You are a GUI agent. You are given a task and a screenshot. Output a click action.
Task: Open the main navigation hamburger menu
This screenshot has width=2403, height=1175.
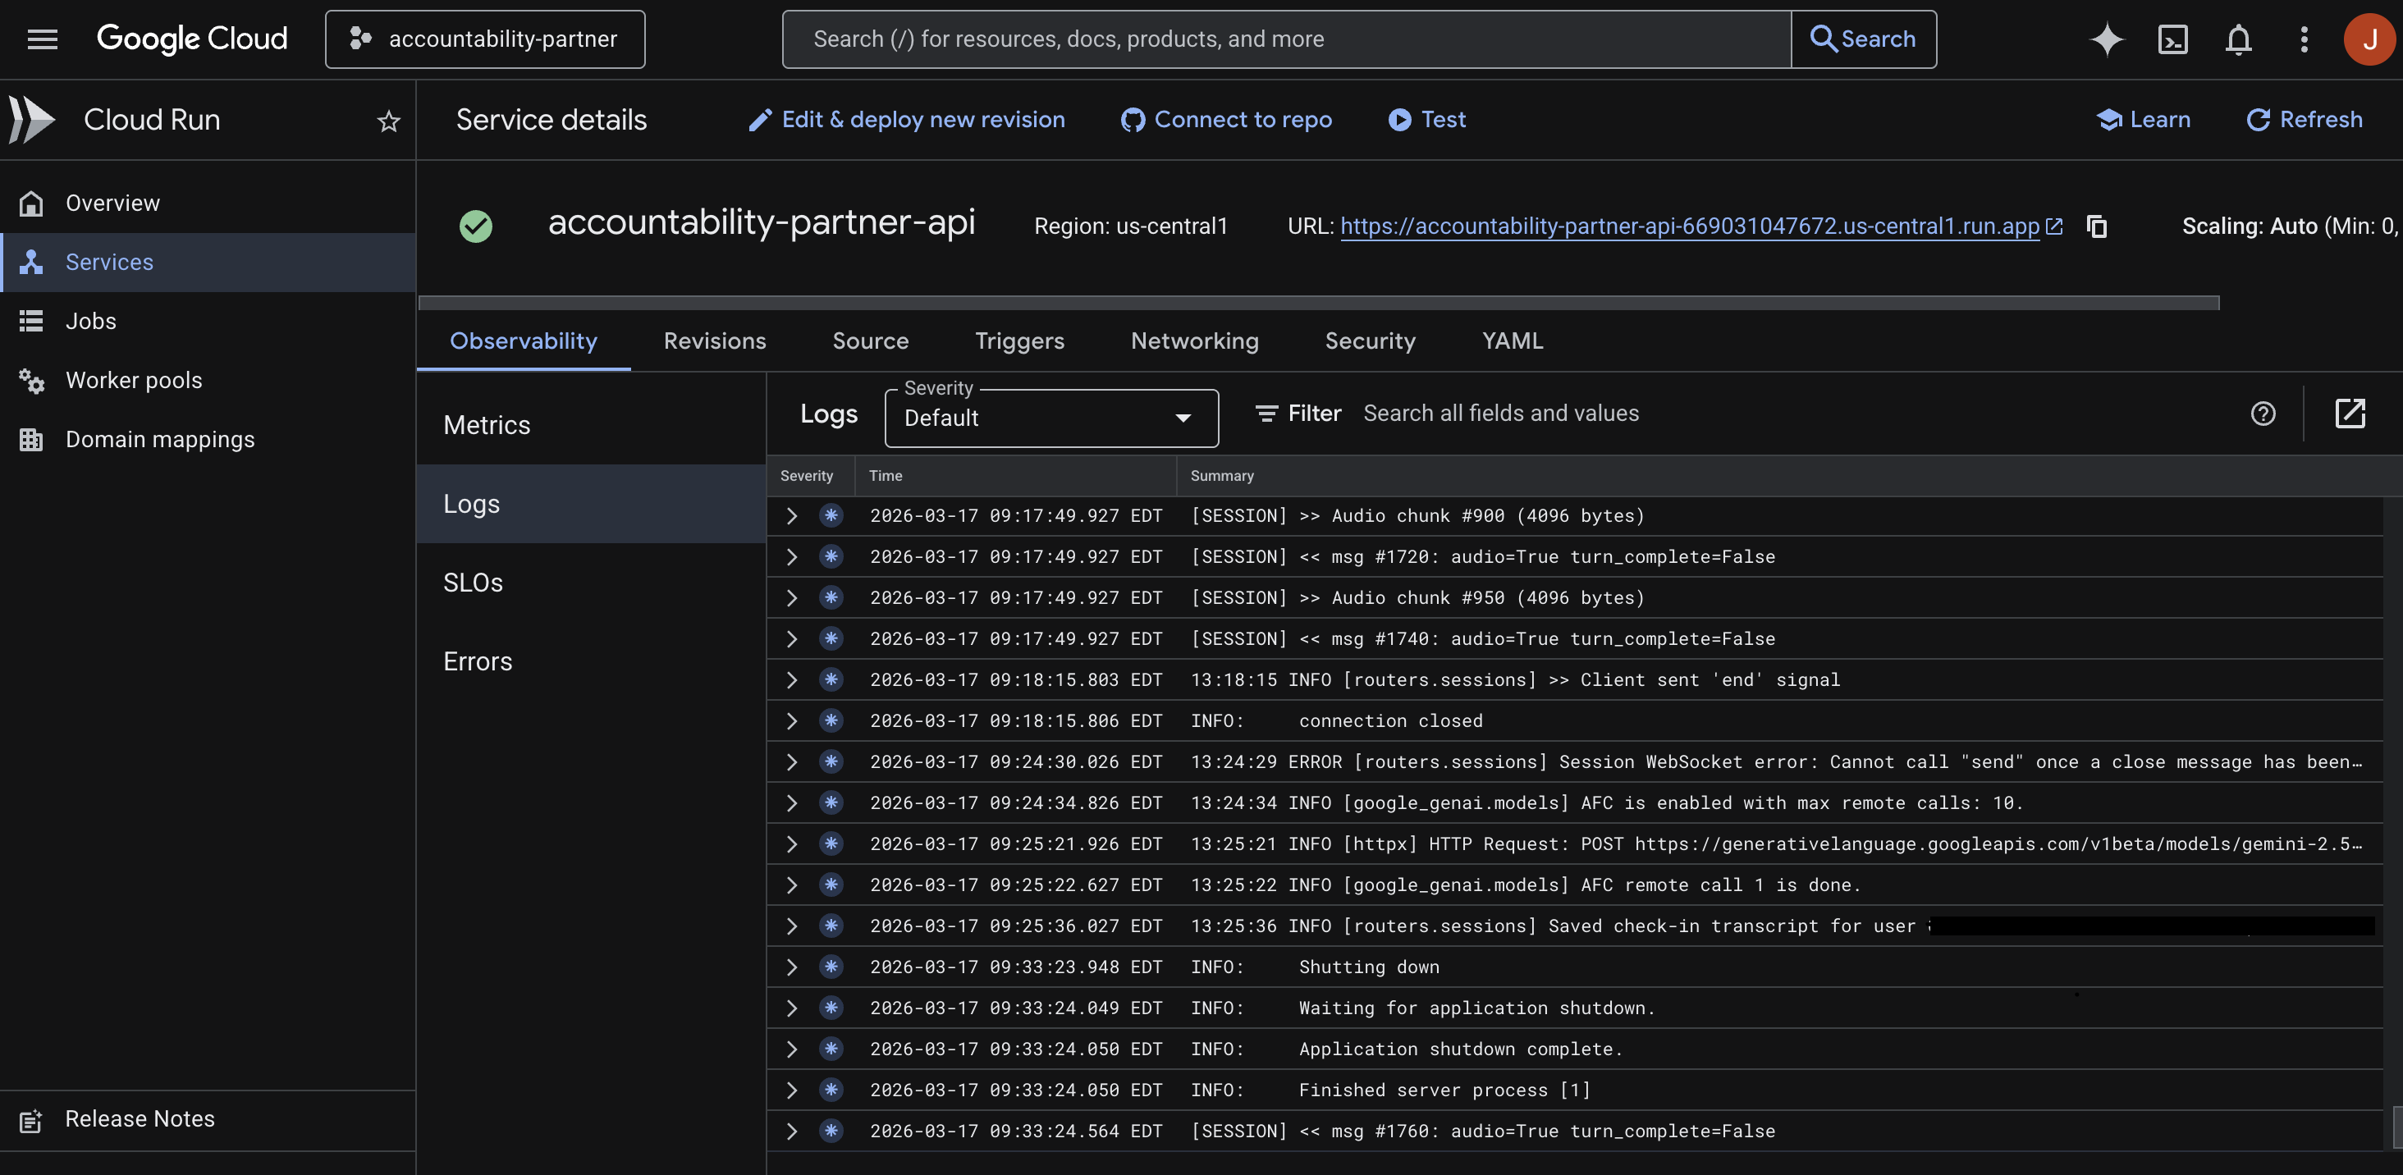(42, 39)
